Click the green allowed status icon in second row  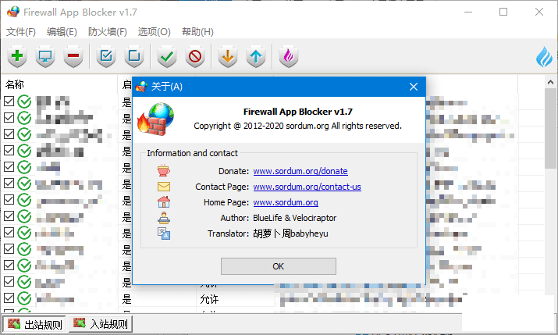tap(24, 118)
